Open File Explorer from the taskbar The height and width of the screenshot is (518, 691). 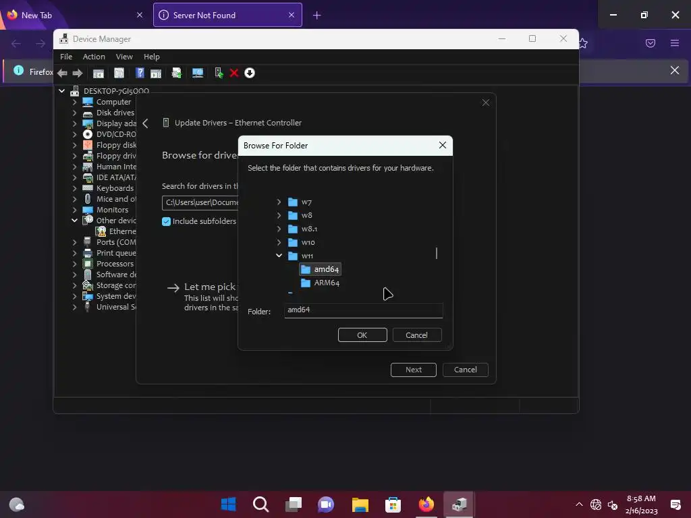click(x=360, y=505)
